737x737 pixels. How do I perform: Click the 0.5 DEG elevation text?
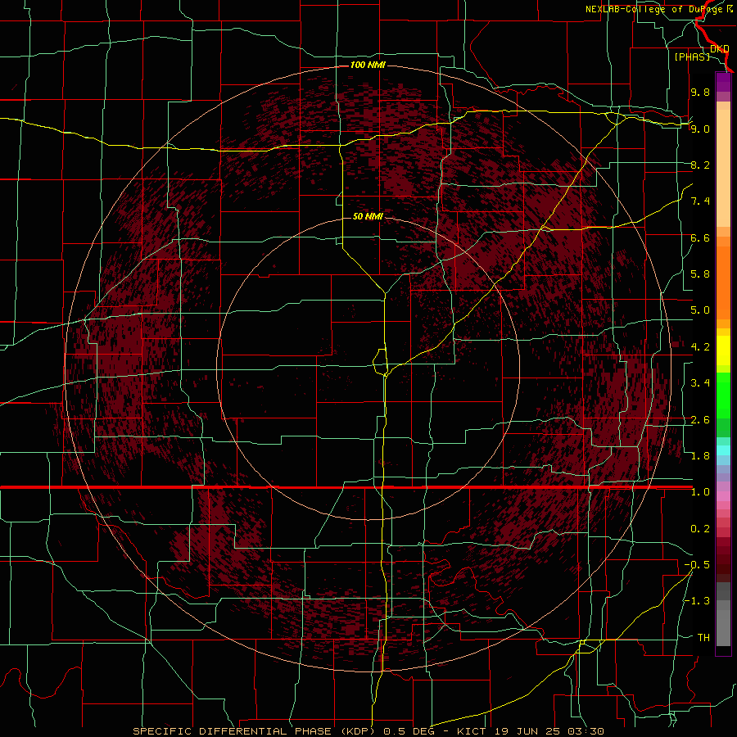408,731
